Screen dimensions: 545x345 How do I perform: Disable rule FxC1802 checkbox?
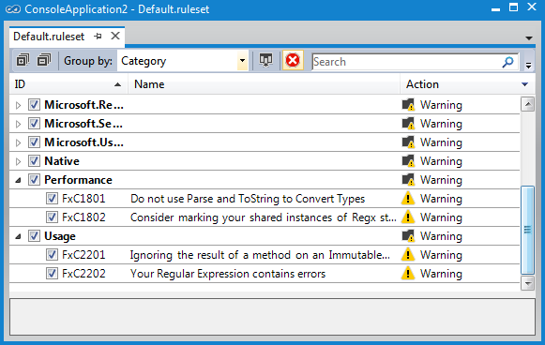pyautogui.click(x=52, y=217)
